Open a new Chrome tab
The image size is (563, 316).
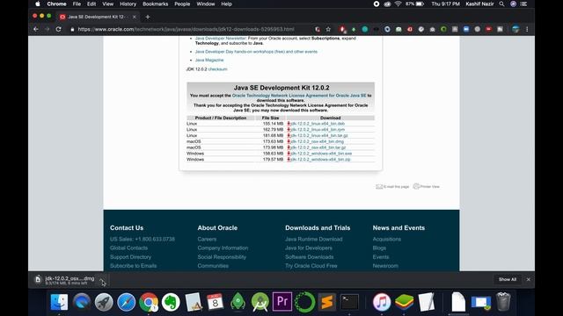point(148,17)
